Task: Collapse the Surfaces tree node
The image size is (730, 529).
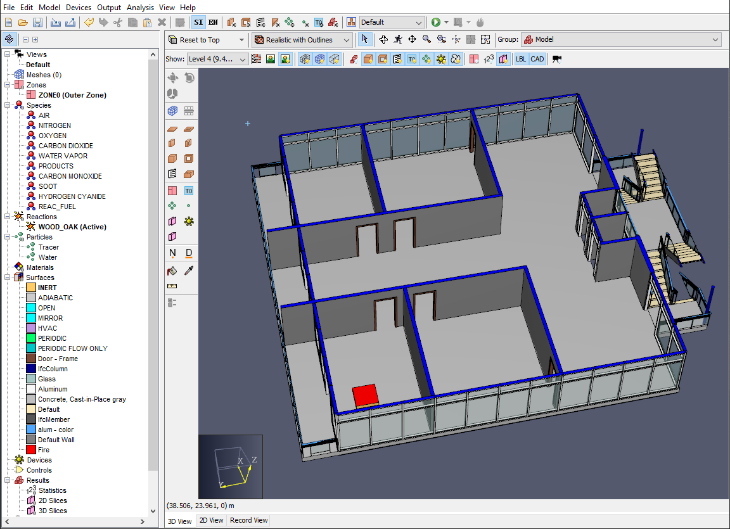Action: pos(8,277)
